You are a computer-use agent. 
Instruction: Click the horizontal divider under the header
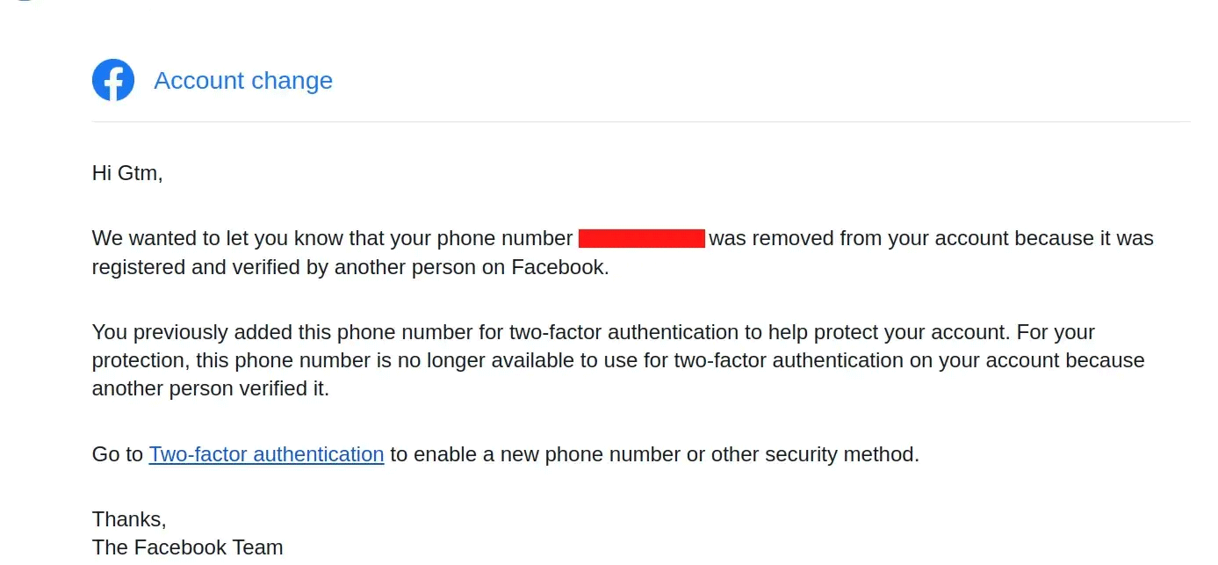coord(641,121)
